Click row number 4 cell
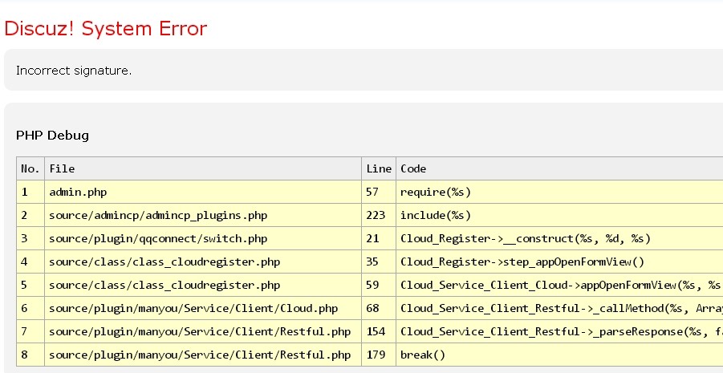Image resolution: width=723 pixels, height=373 pixels. 30,262
